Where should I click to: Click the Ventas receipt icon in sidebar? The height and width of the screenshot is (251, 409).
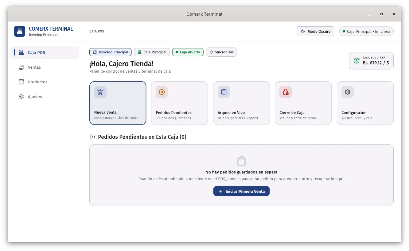coord(21,67)
